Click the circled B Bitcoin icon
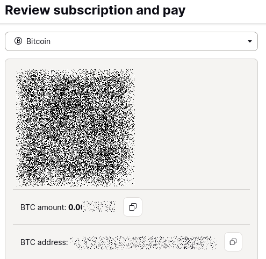The width and height of the screenshot is (266, 259). (18, 41)
